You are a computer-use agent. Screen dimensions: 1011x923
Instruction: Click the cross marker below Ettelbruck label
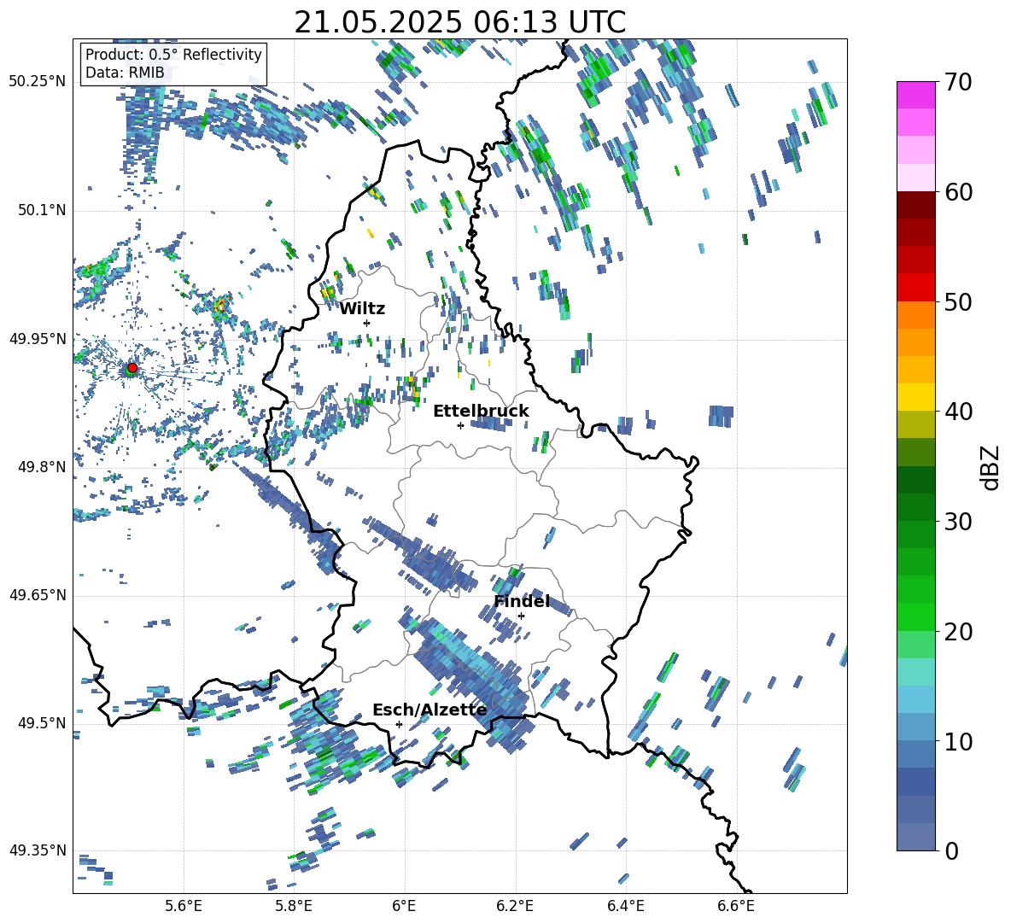[460, 425]
